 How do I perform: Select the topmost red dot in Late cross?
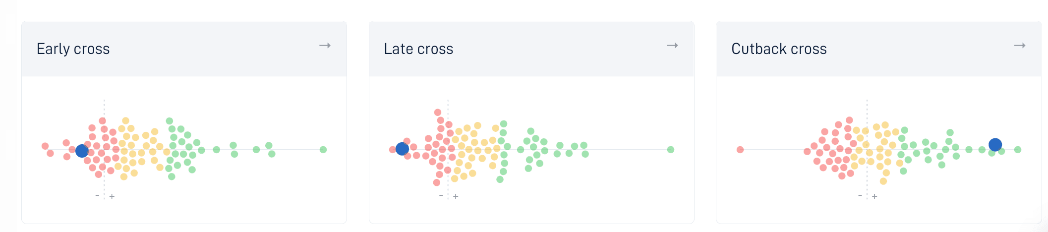coord(438,113)
